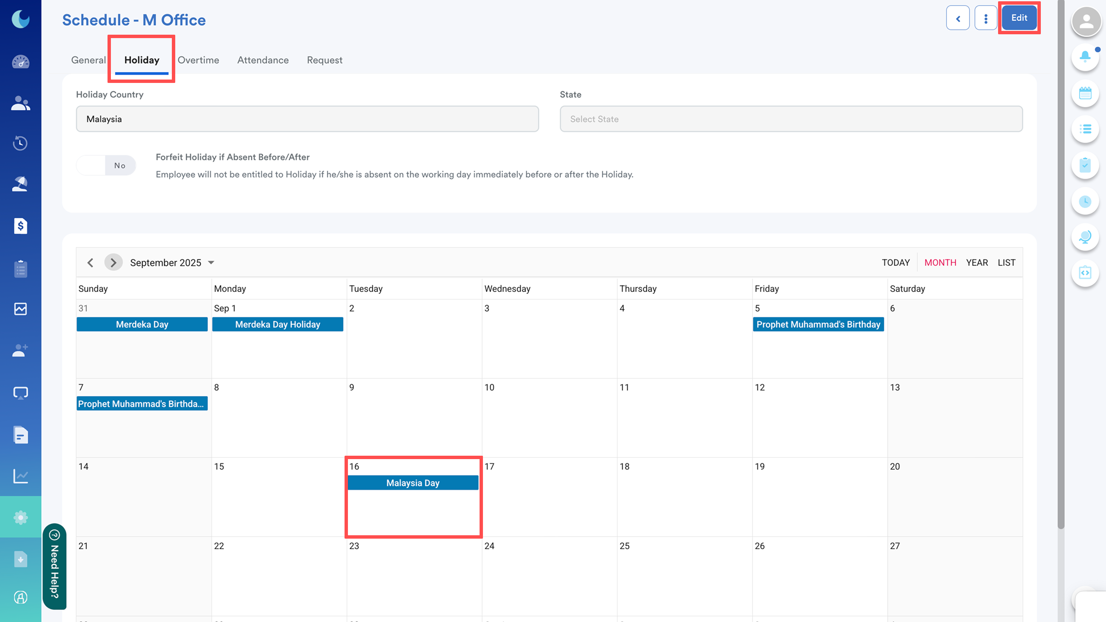This screenshot has width=1106, height=622.
Task: Go to next month with right chevron
Action: (113, 262)
